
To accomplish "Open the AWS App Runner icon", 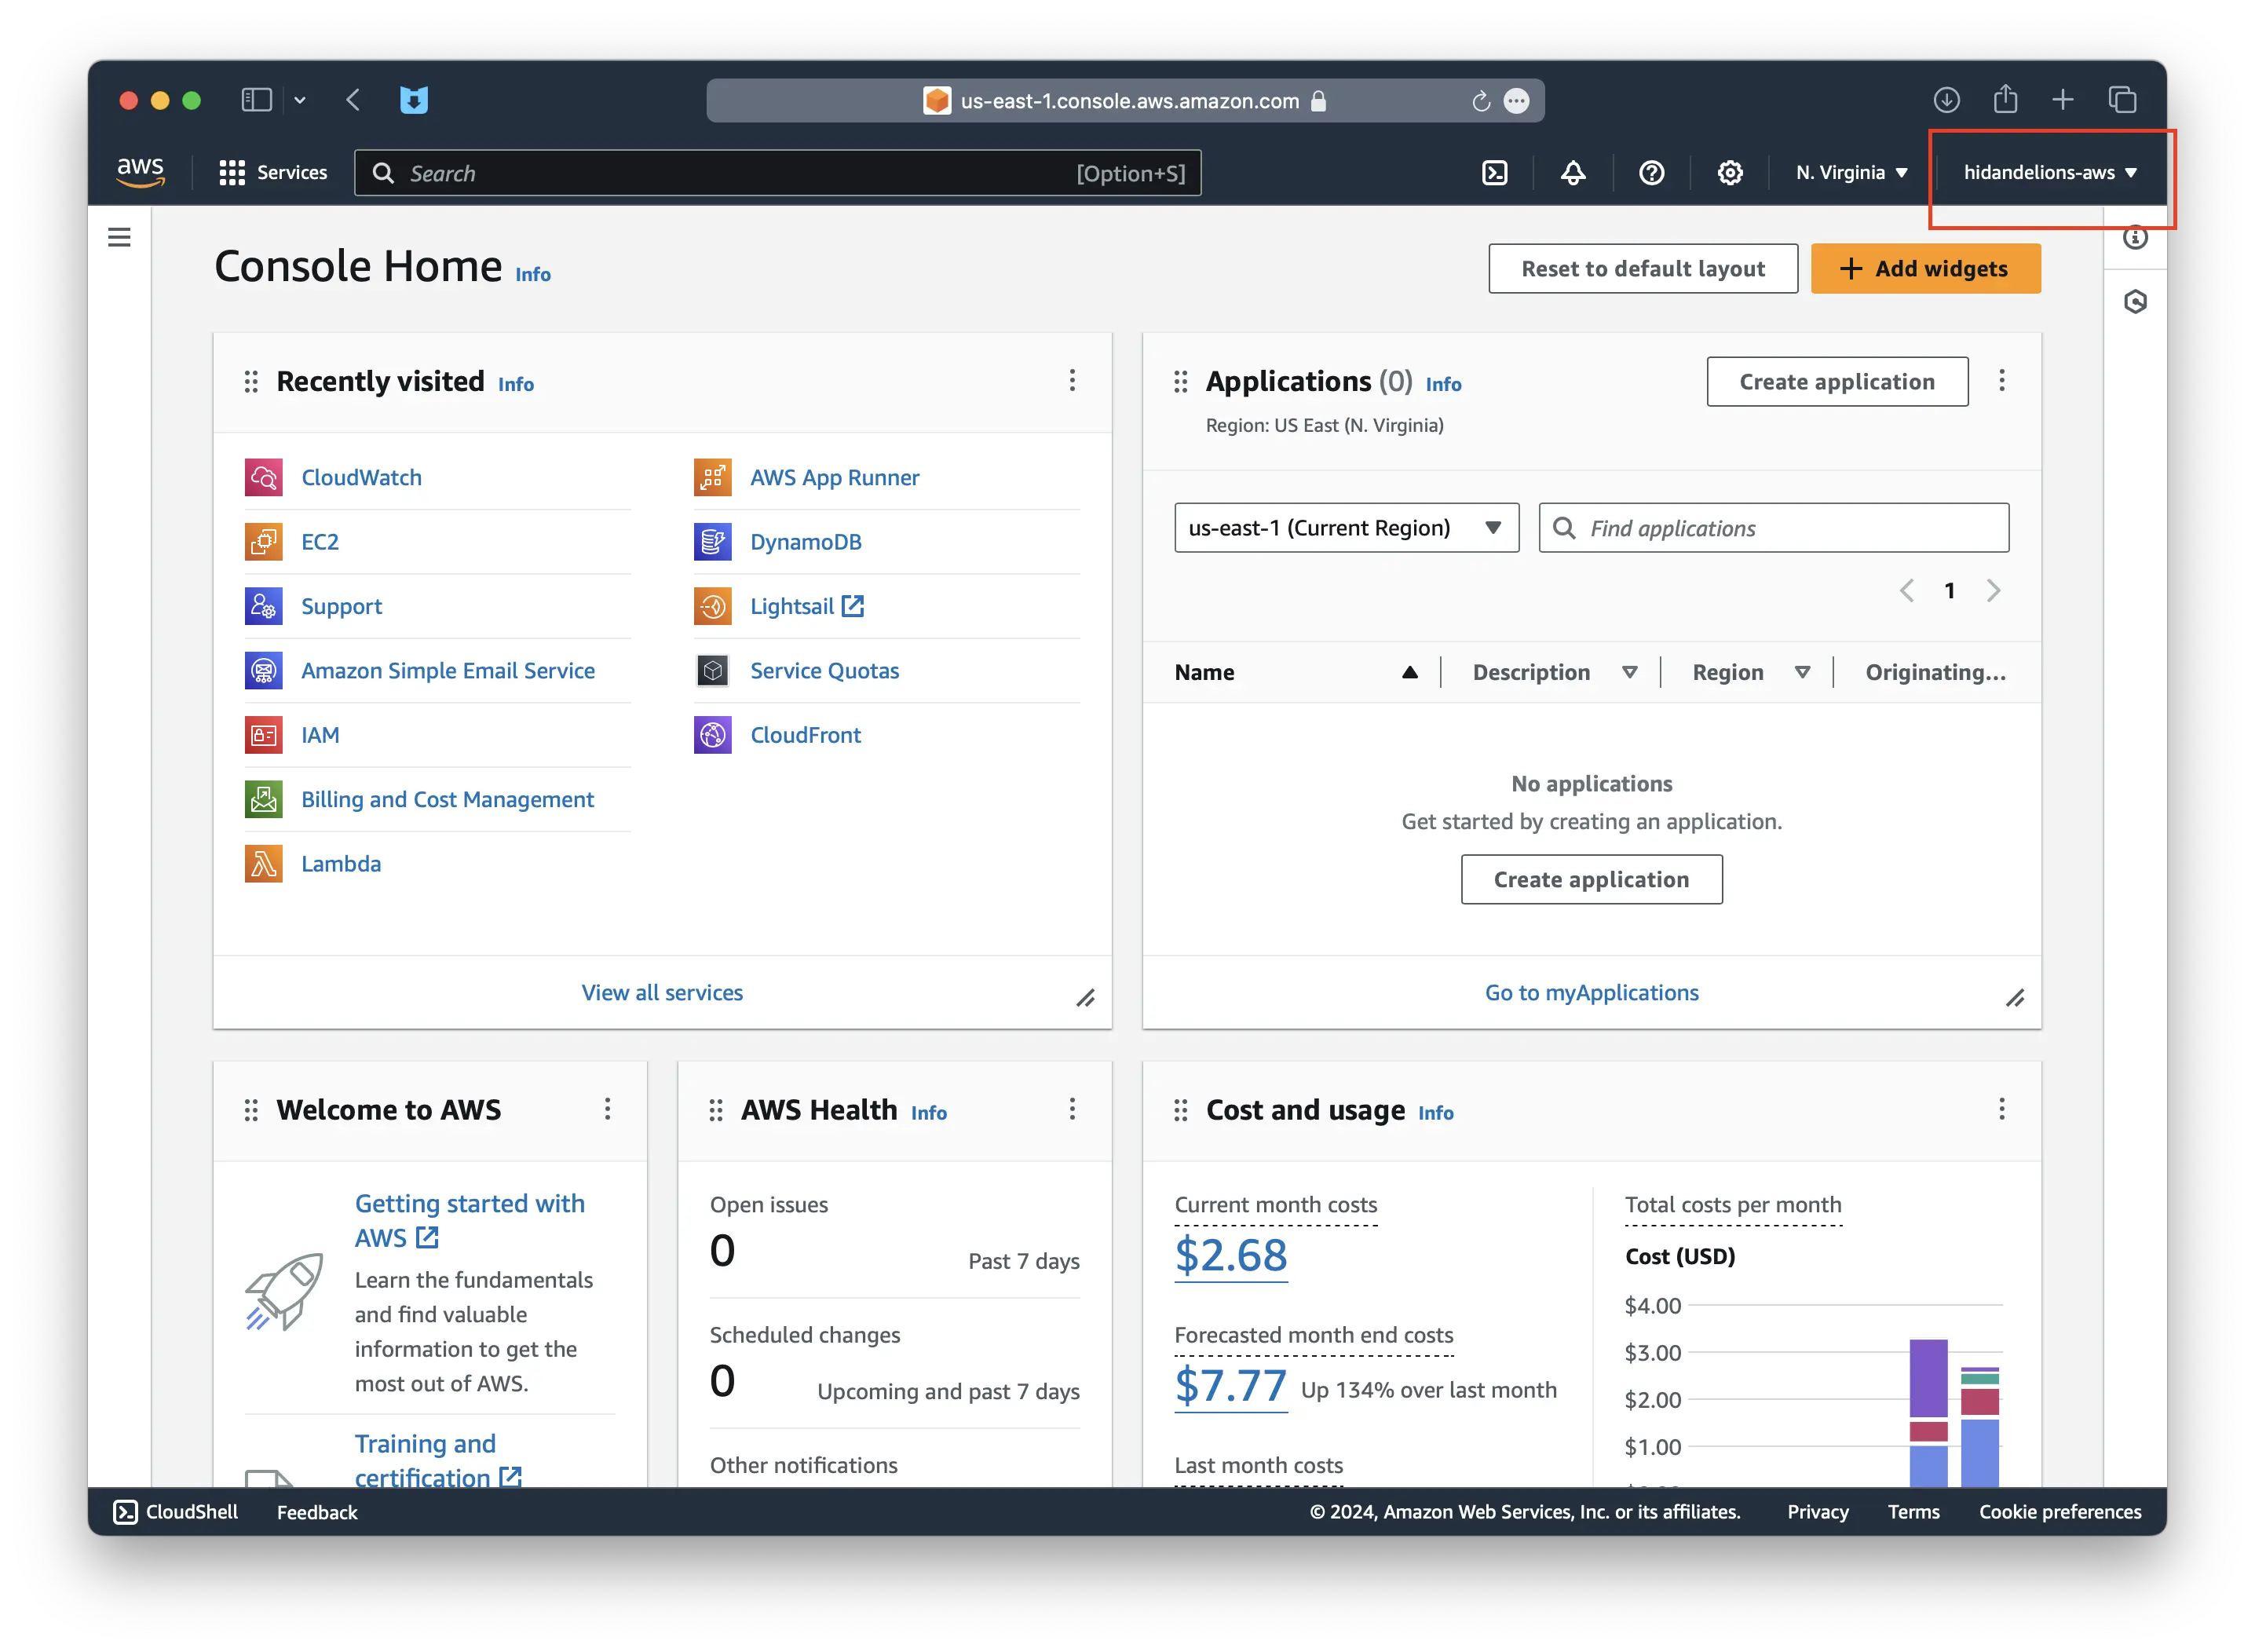I will [x=712, y=477].
